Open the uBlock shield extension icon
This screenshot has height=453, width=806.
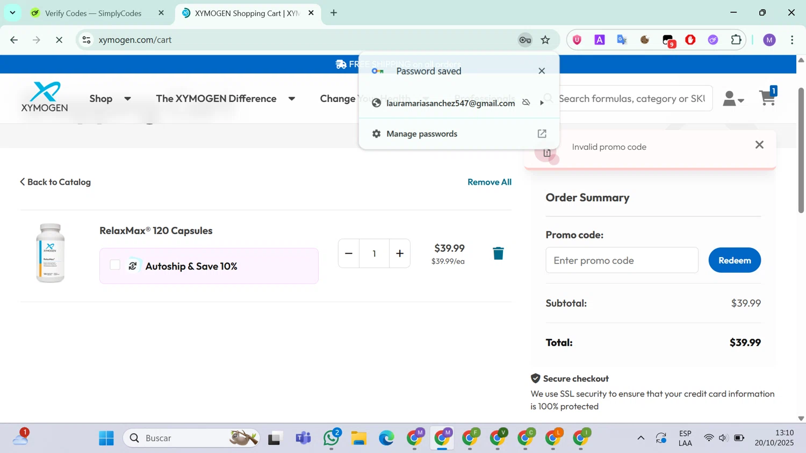tap(577, 40)
